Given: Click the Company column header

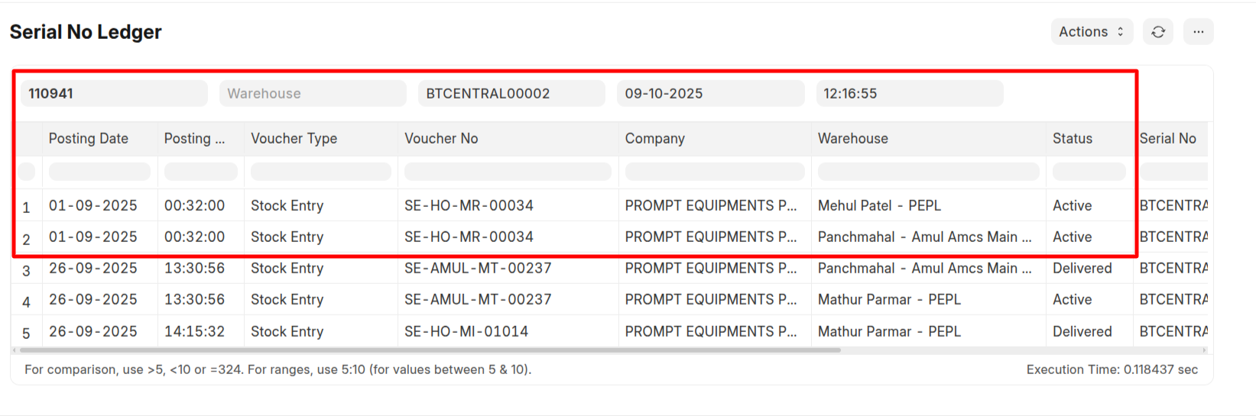Looking at the screenshot, I should tap(655, 139).
